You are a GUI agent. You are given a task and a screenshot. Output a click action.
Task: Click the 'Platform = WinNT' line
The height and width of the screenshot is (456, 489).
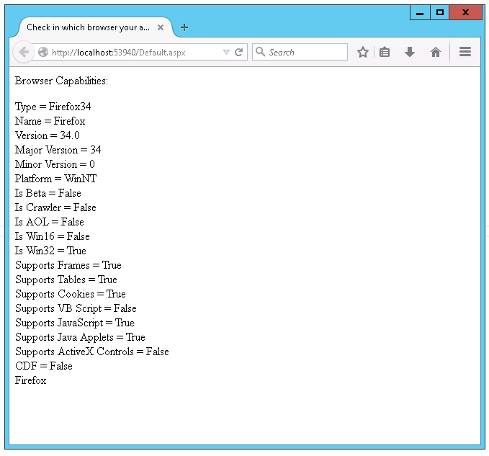(56, 179)
